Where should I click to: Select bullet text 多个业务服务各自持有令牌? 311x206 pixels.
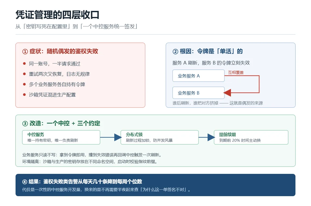point(57,84)
